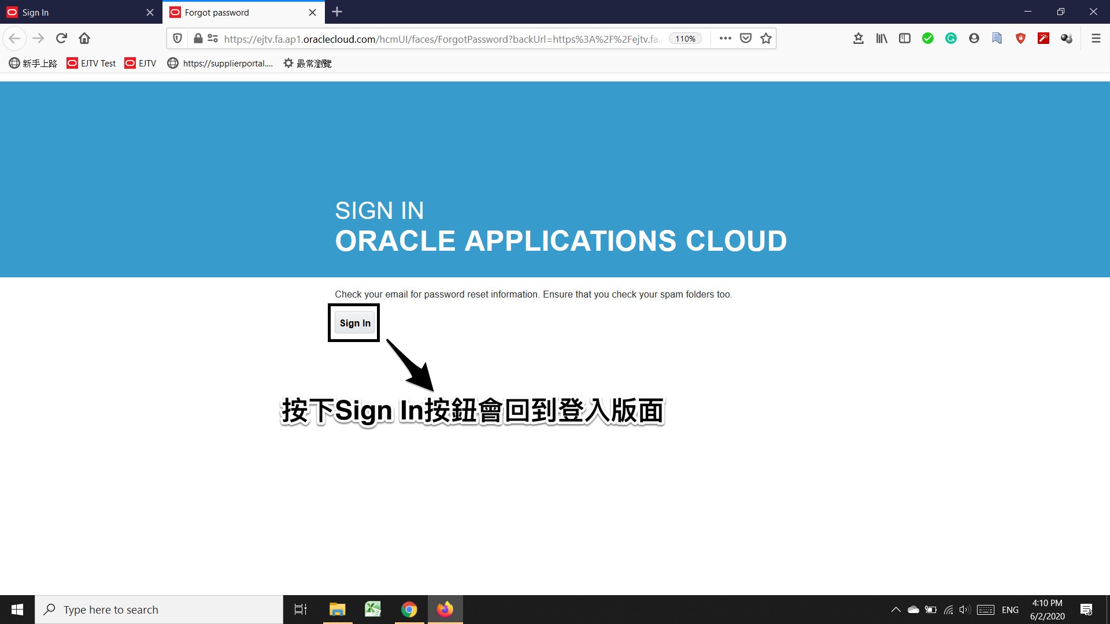This screenshot has width=1110, height=624.
Task: Open the EJTV Test bookmark
Action: (x=91, y=63)
